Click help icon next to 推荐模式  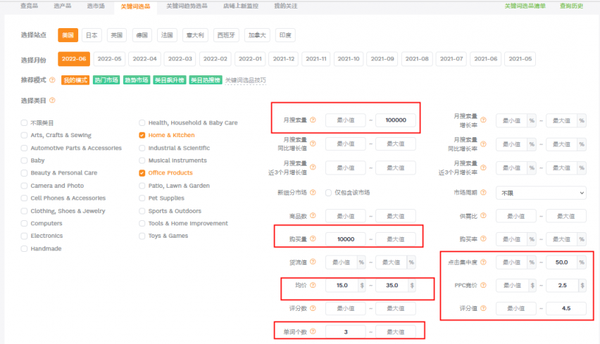pyautogui.click(x=52, y=80)
